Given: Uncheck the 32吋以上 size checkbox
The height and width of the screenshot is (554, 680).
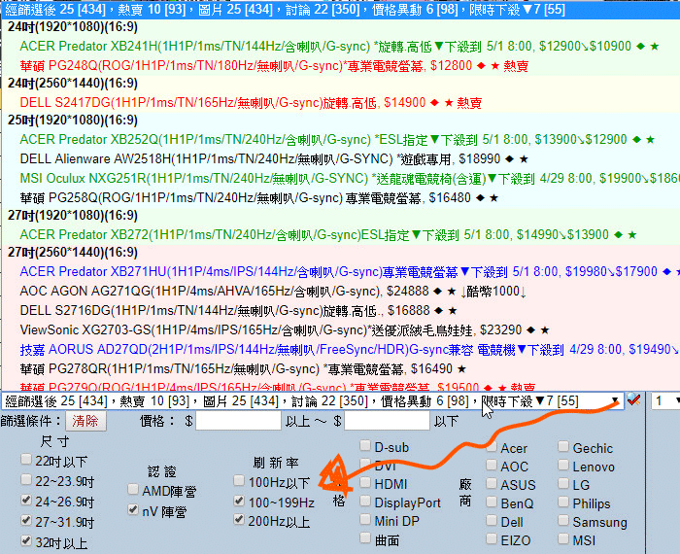Looking at the screenshot, I should pyautogui.click(x=26, y=540).
